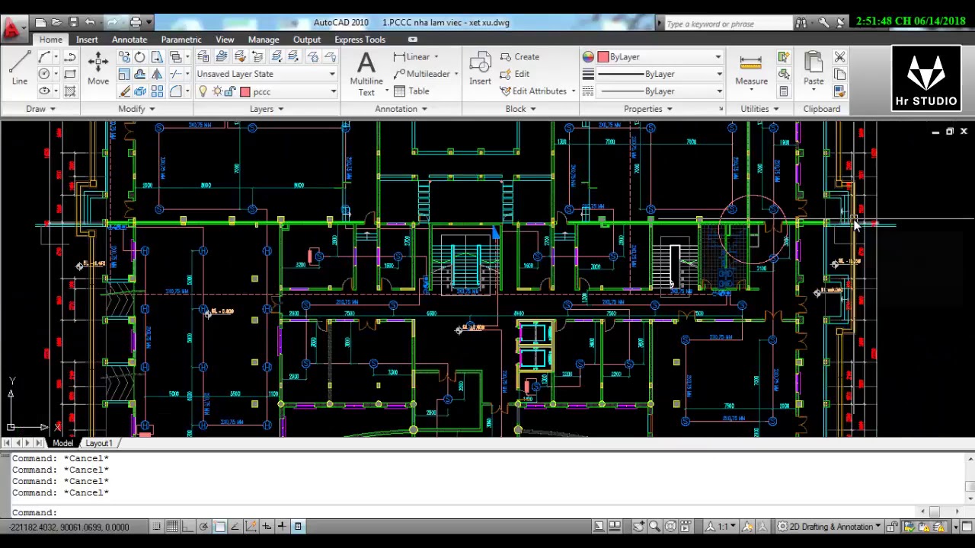Click the search keyword input field
Image resolution: width=975 pixels, height=548 pixels.
click(727, 24)
